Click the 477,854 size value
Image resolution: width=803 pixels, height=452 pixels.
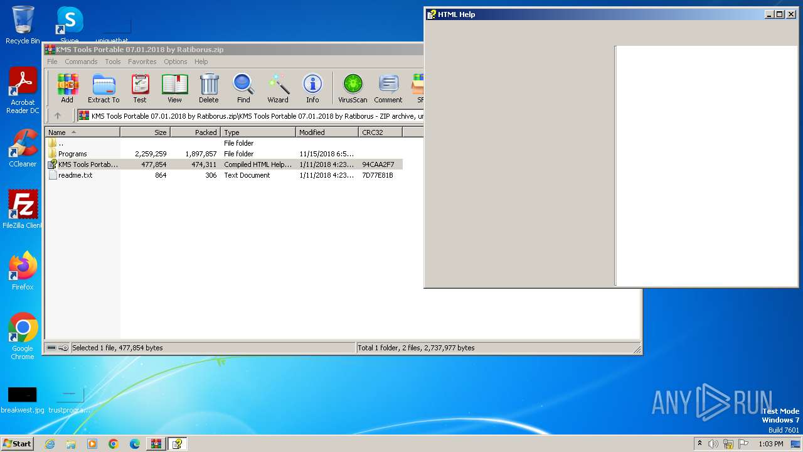(x=154, y=164)
